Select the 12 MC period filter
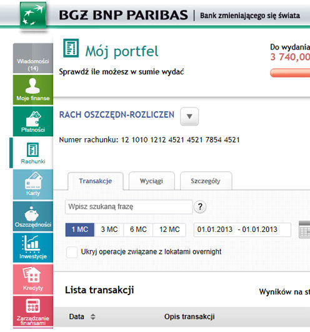310x332 pixels. click(169, 229)
